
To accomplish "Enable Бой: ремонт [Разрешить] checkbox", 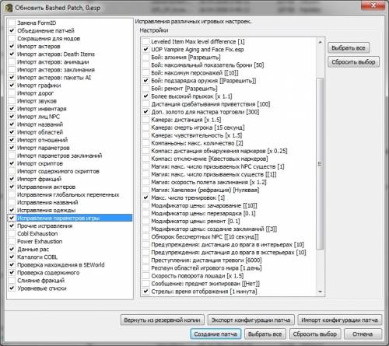I will point(145,89).
